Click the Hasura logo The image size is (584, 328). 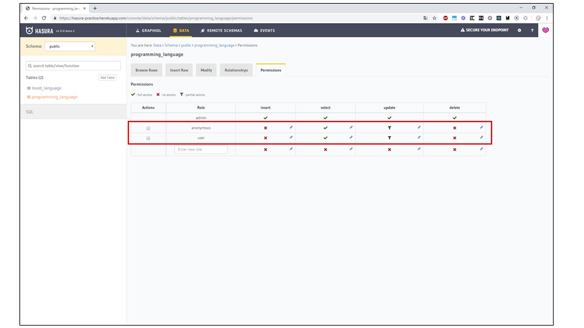click(40, 30)
